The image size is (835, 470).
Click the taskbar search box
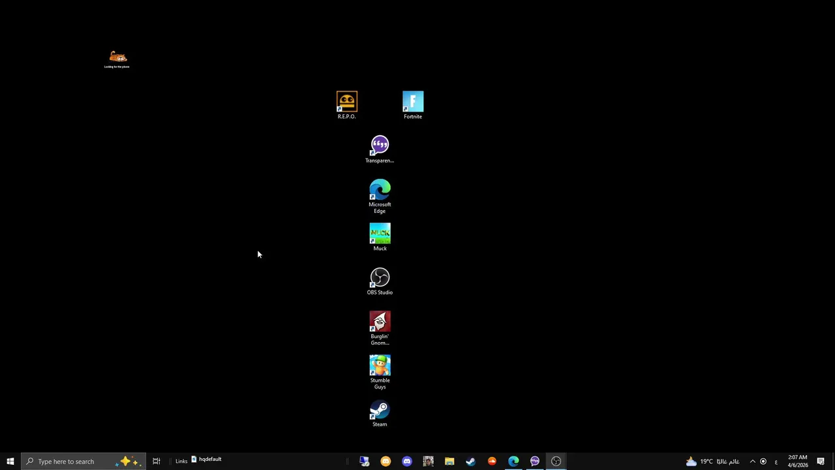point(83,462)
